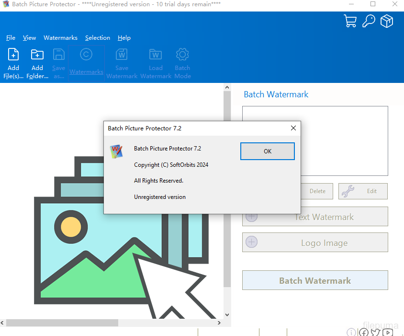Screen dimensions: 404x336
Task: Click the info icon in status bar
Action: (x=351, y=332)
